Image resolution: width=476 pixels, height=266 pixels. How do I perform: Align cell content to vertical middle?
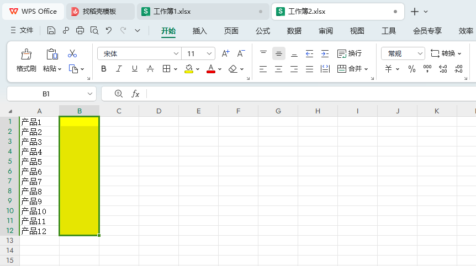click(279, 53)
